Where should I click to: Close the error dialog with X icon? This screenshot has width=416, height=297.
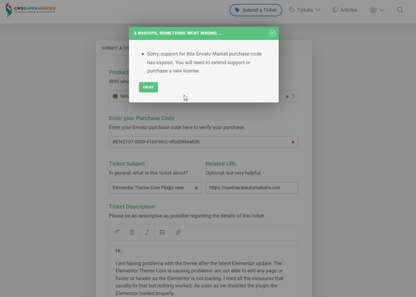tap(272, 33)
